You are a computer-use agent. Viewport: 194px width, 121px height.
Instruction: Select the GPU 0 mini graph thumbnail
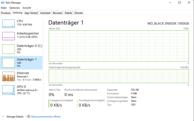(9, 90)
